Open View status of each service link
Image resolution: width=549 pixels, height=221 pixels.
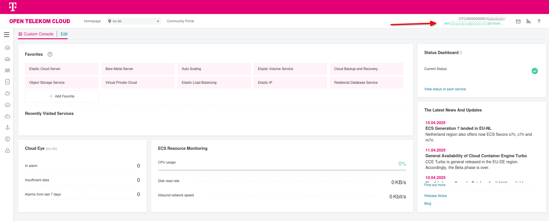click(445, 89)
